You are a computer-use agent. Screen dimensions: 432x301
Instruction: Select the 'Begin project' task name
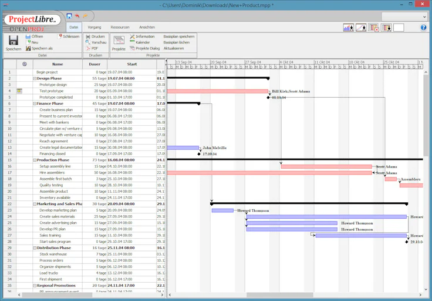[x=47, y=72]
